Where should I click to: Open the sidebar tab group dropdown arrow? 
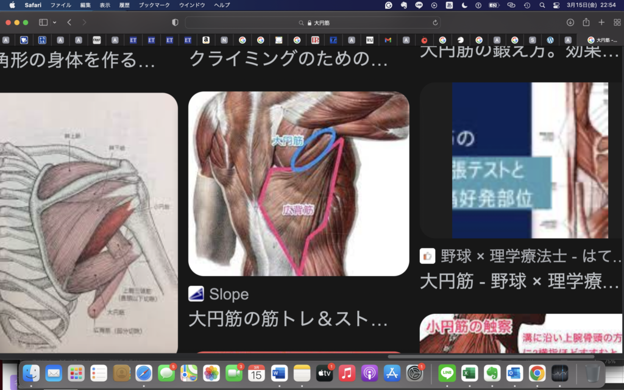tap(54, 23)
